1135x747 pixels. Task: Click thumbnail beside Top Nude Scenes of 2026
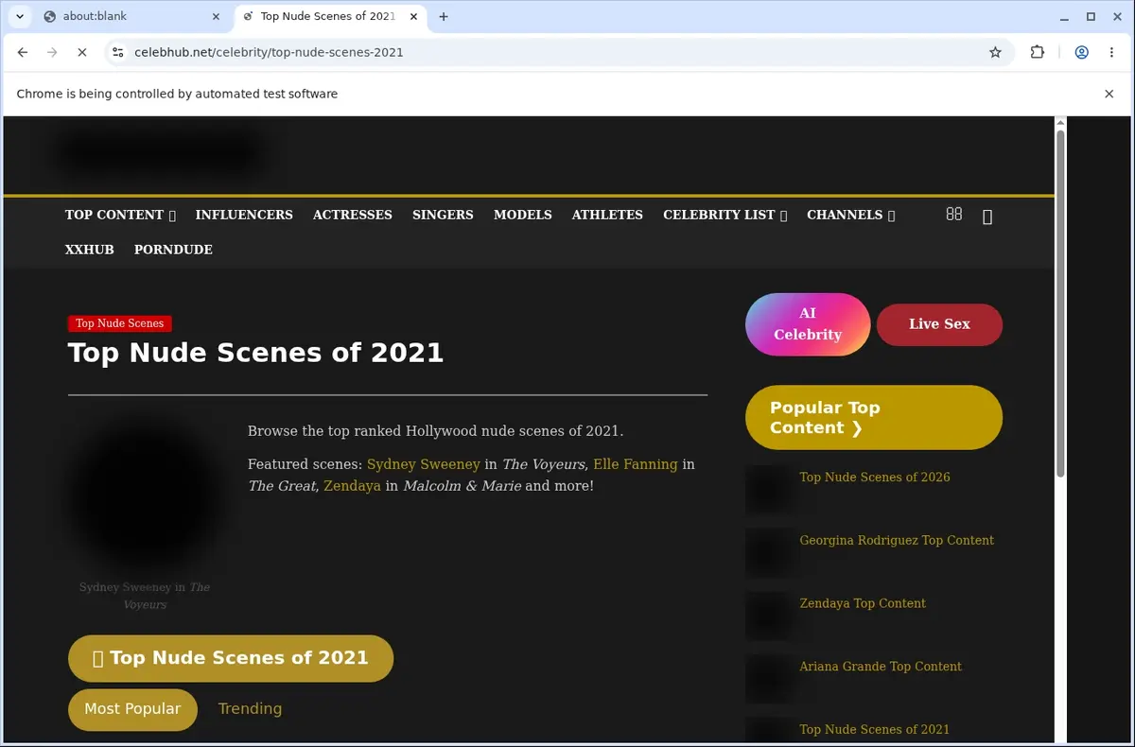(769, 490)
